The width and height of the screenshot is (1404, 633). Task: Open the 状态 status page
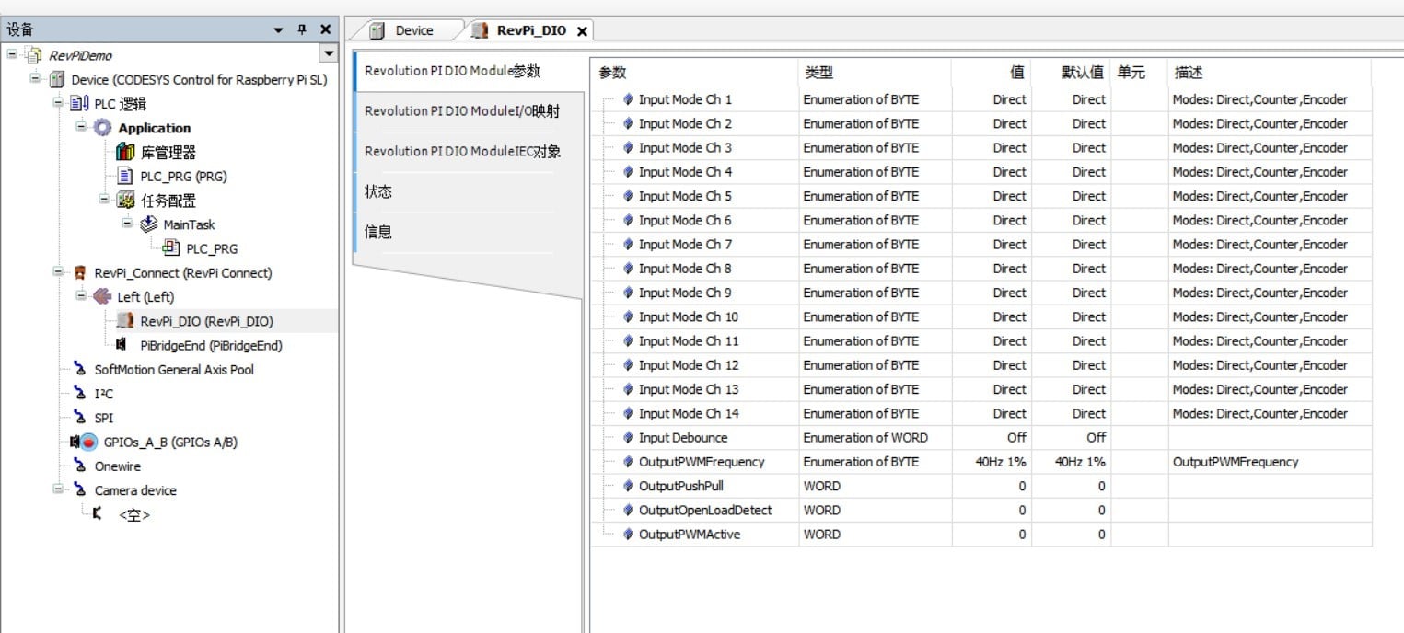tap(378, 192)
